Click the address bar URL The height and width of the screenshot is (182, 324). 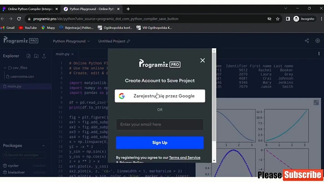point(106,19)
